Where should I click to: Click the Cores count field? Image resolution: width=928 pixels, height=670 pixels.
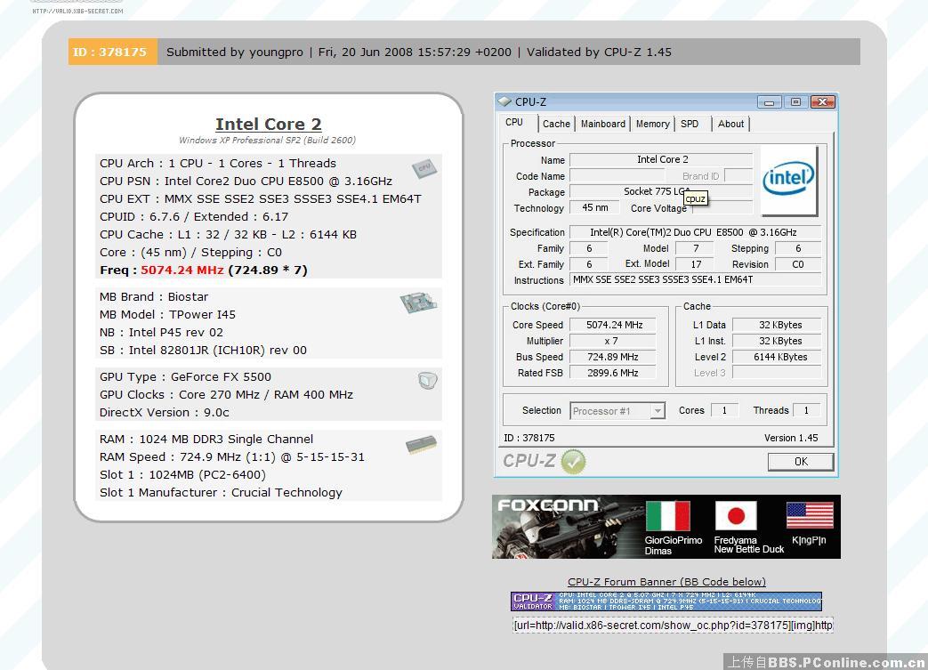click(724, 410)
